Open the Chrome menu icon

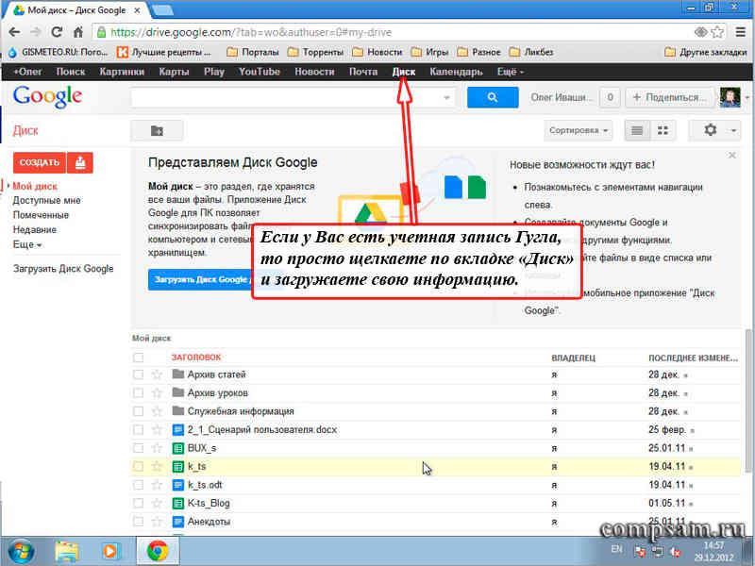click(x=741, y=32)
